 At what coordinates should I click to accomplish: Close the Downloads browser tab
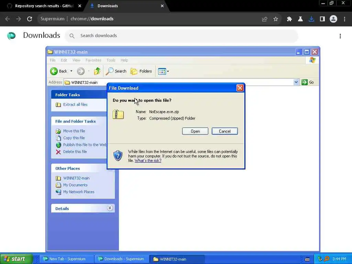pos(162,6)
